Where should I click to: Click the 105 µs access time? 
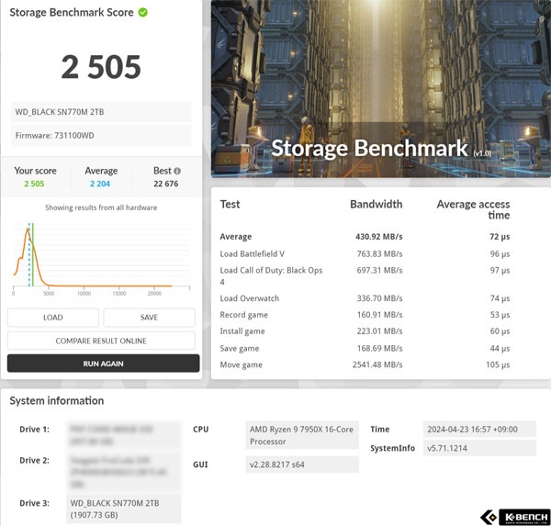[498, 364]
